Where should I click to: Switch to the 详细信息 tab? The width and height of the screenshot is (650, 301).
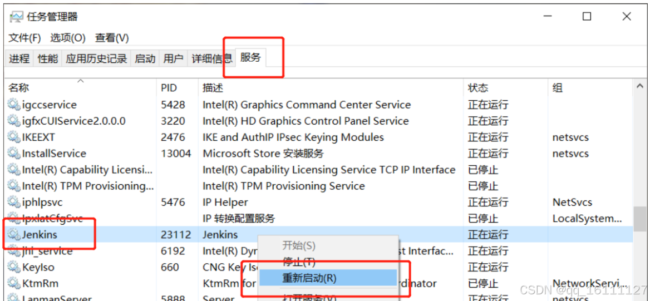click(x=212, y=59)
